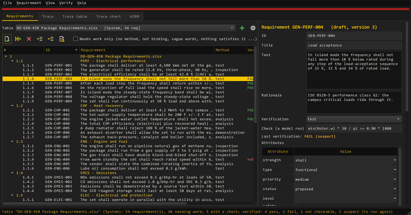Click the export table file icon
The width and height of the screenshot is (411, 215).
tap(62, 39)
